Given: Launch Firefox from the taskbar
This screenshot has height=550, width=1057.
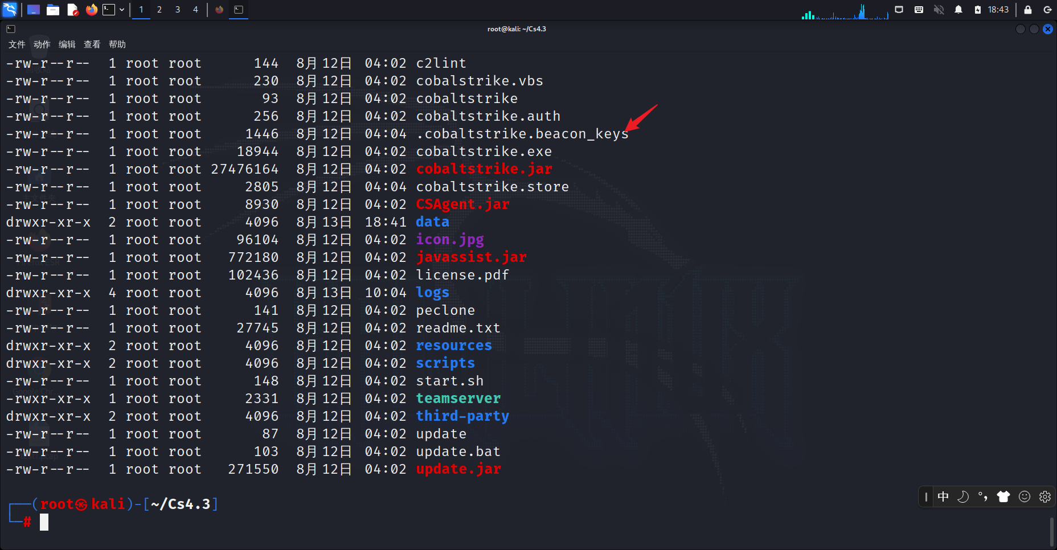Looking at the screenshot, I should pyautogui.click(x=92, y=10).
